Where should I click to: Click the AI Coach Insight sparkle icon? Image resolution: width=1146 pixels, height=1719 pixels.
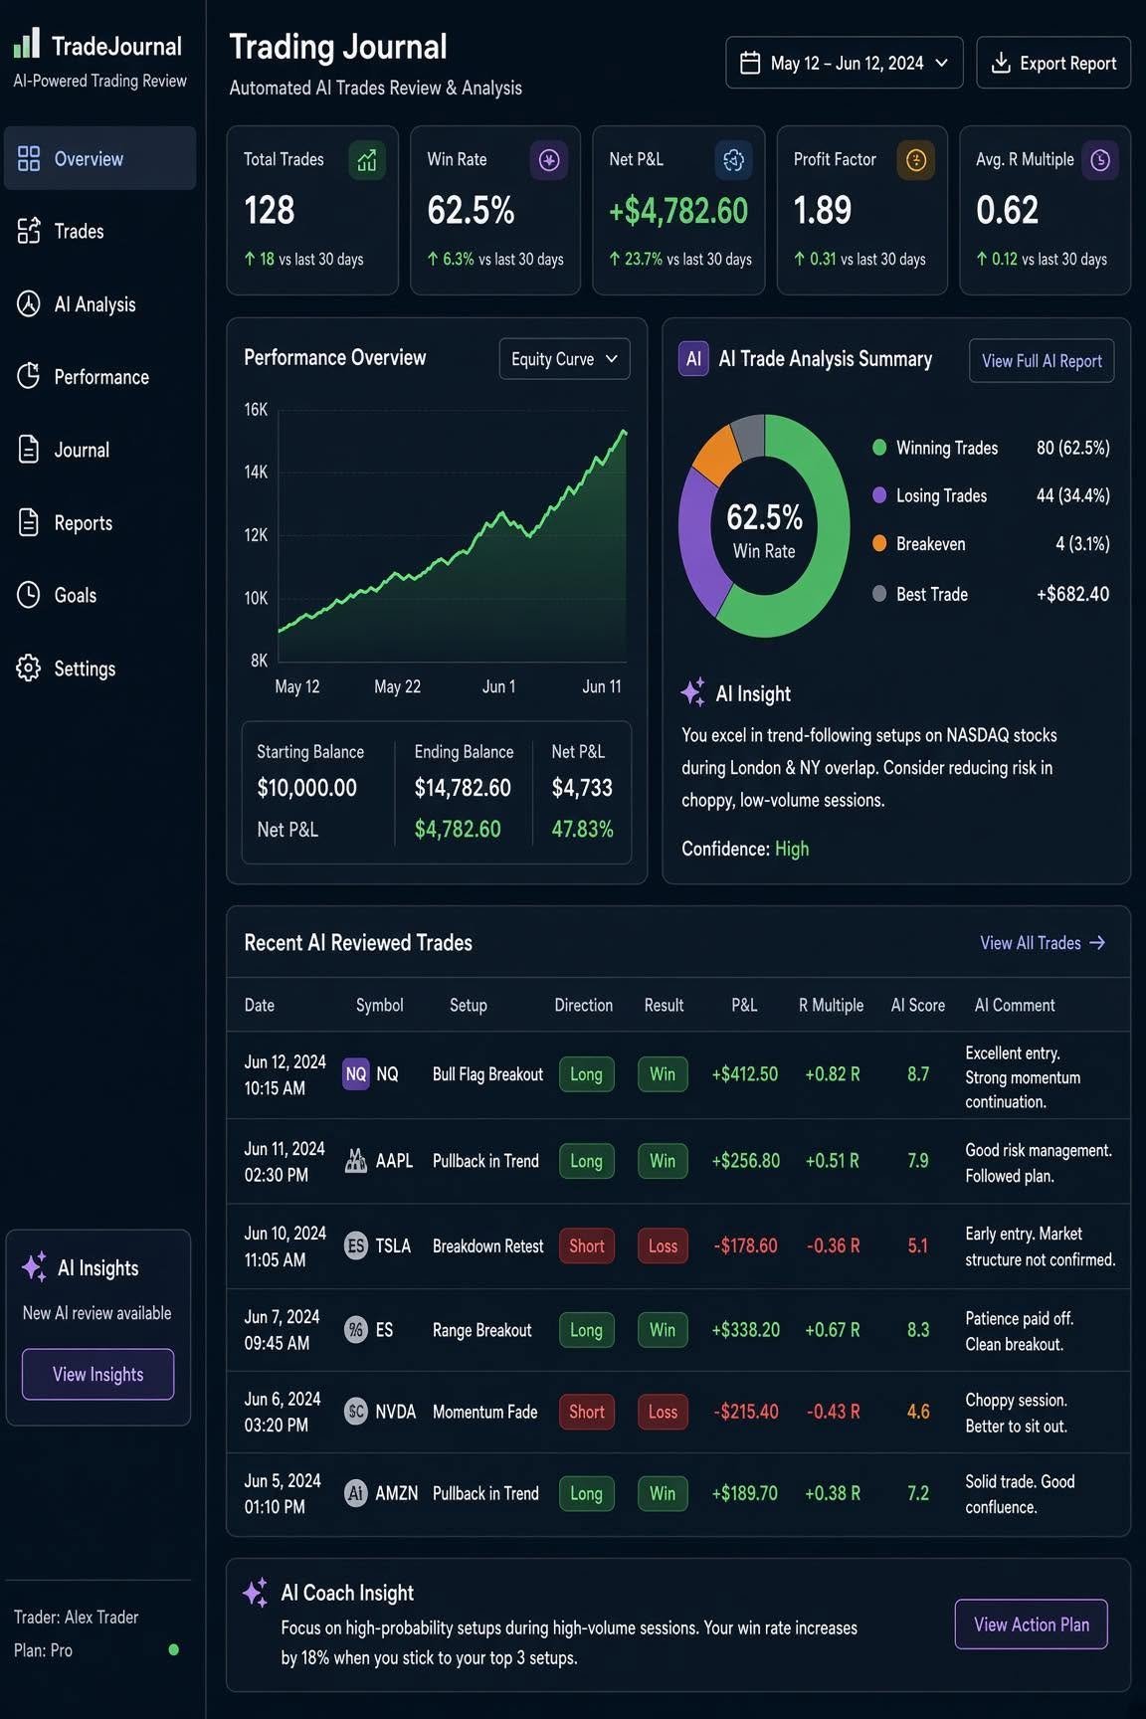pyautogui.click(x=255, y=1593)
